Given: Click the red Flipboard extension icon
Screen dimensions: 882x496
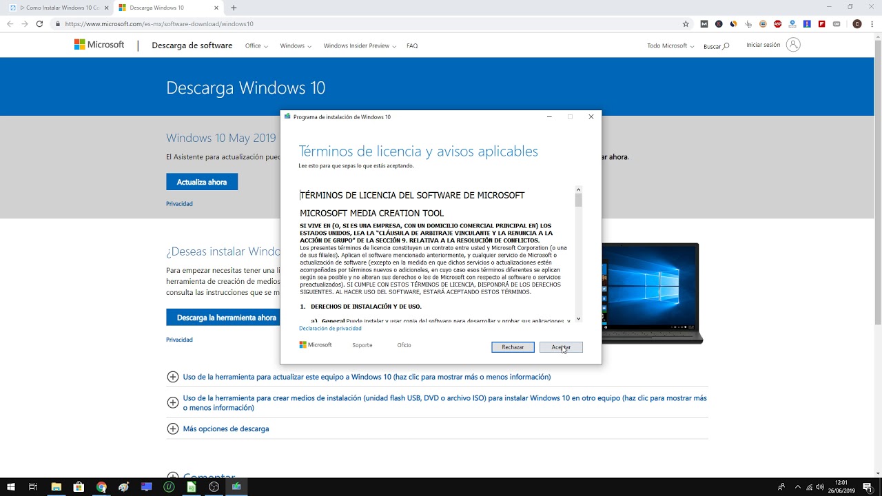Looking at the screenshot, I should click(822, 23).
